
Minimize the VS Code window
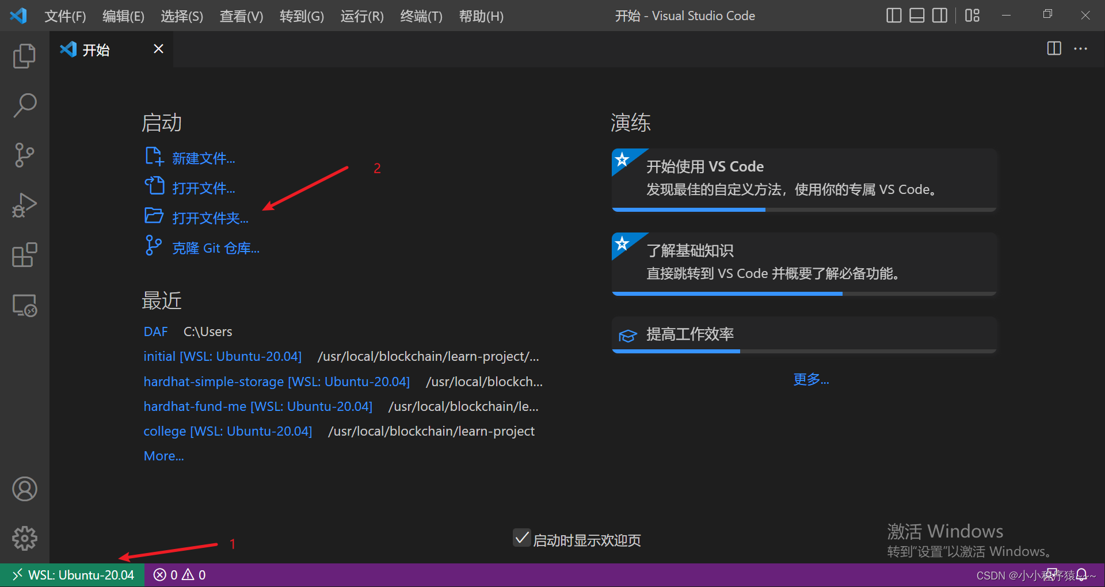pyautogui.click(x=1006, y=16)
